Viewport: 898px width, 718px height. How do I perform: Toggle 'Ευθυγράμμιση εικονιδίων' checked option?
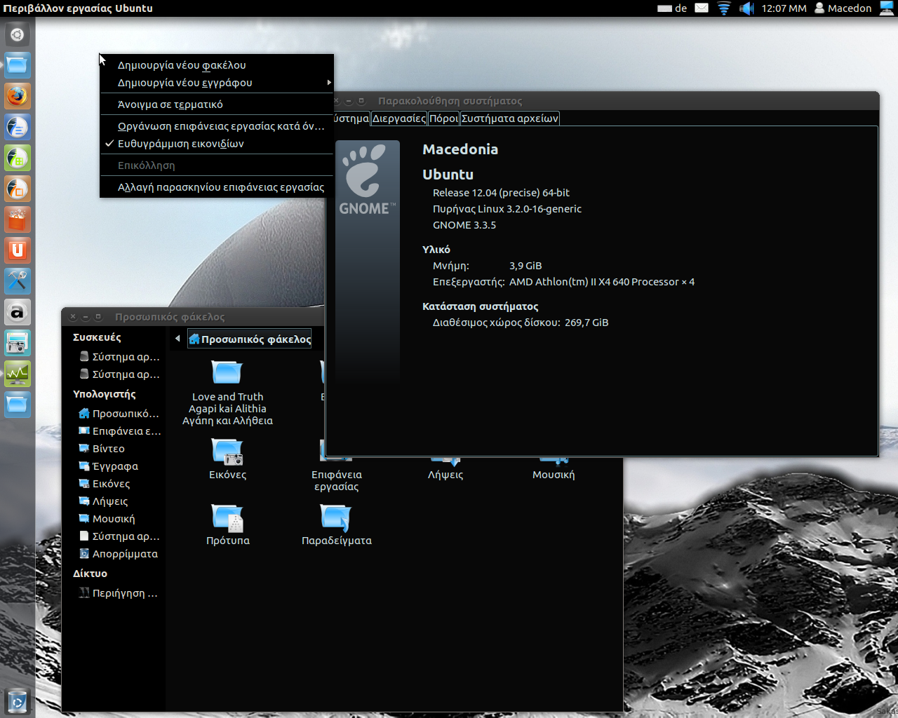point(216,144)
